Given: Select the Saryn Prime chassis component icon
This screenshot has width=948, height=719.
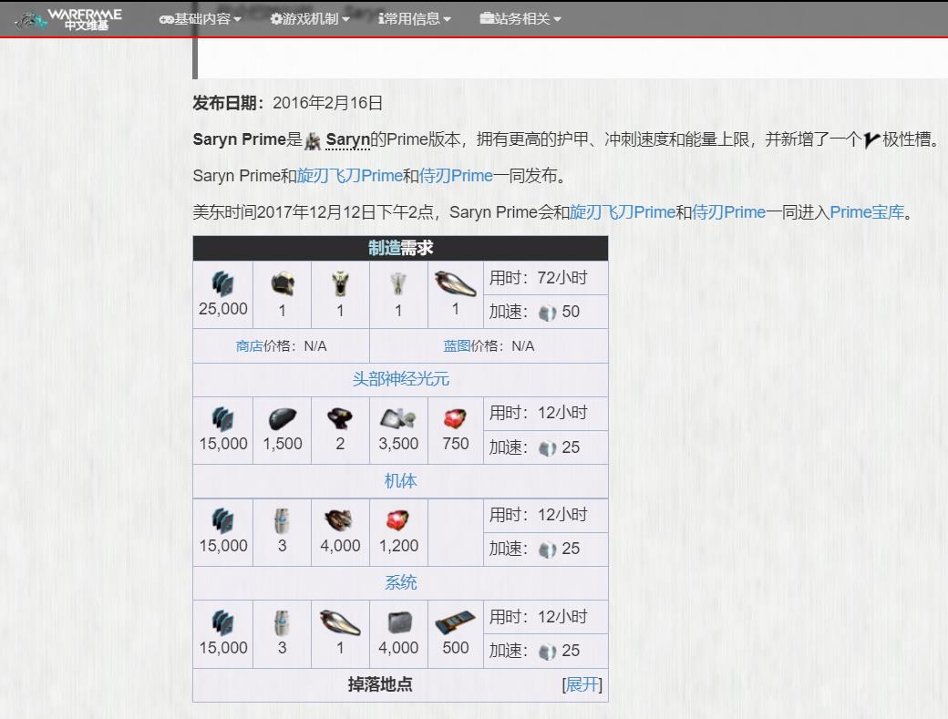Looking at the screenshot, I should 340,282.
